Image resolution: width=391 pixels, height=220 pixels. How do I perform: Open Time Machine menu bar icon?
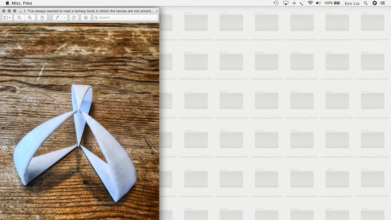coord(276,3)
